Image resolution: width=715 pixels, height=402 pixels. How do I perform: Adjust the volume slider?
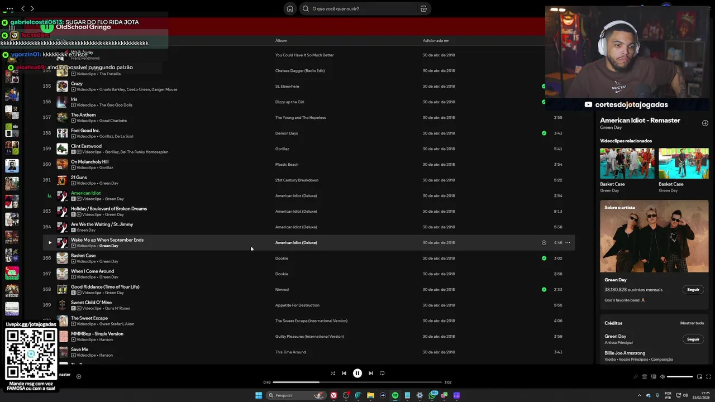tap(680, 376)
